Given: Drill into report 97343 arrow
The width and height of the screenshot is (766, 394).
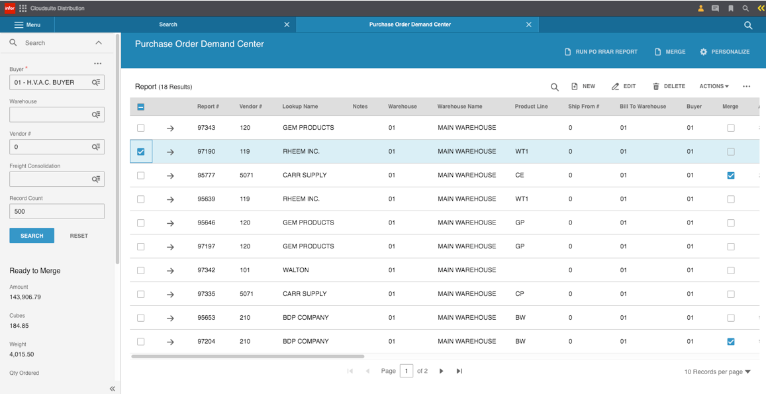Looking at the screenshot, I should tap(170, 128).
